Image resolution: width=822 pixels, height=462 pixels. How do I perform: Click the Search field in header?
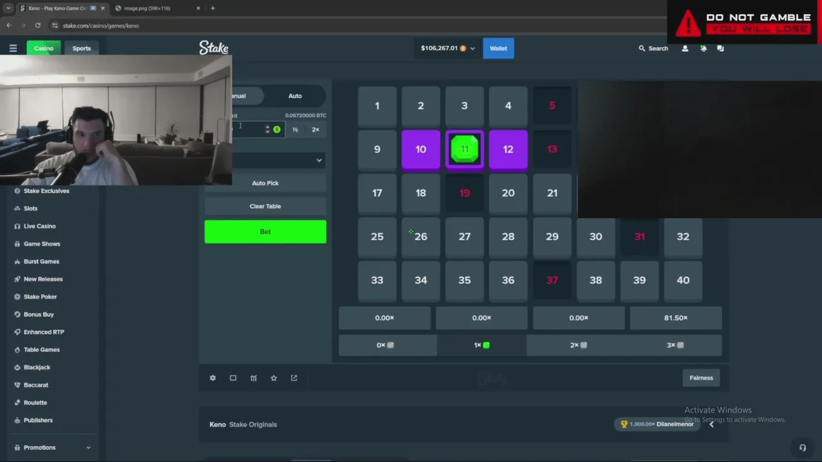[654, 48]
